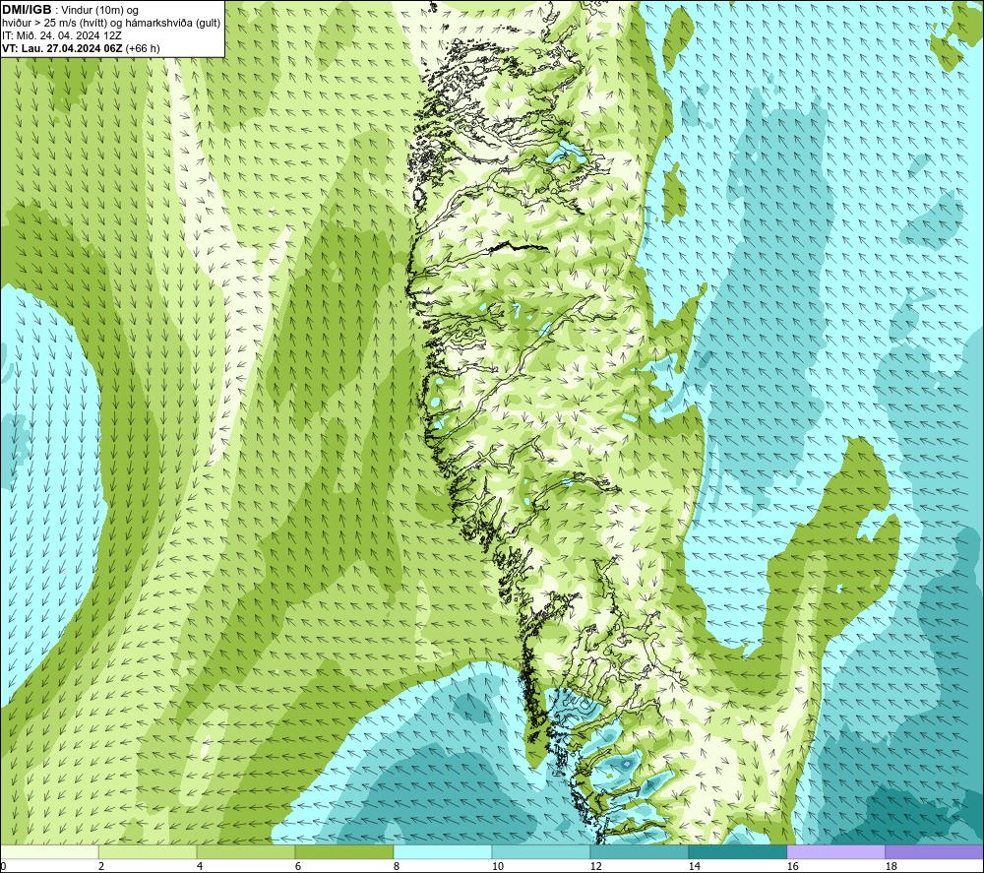Click the 2–4 m/s light green swatch

point(148,851)
